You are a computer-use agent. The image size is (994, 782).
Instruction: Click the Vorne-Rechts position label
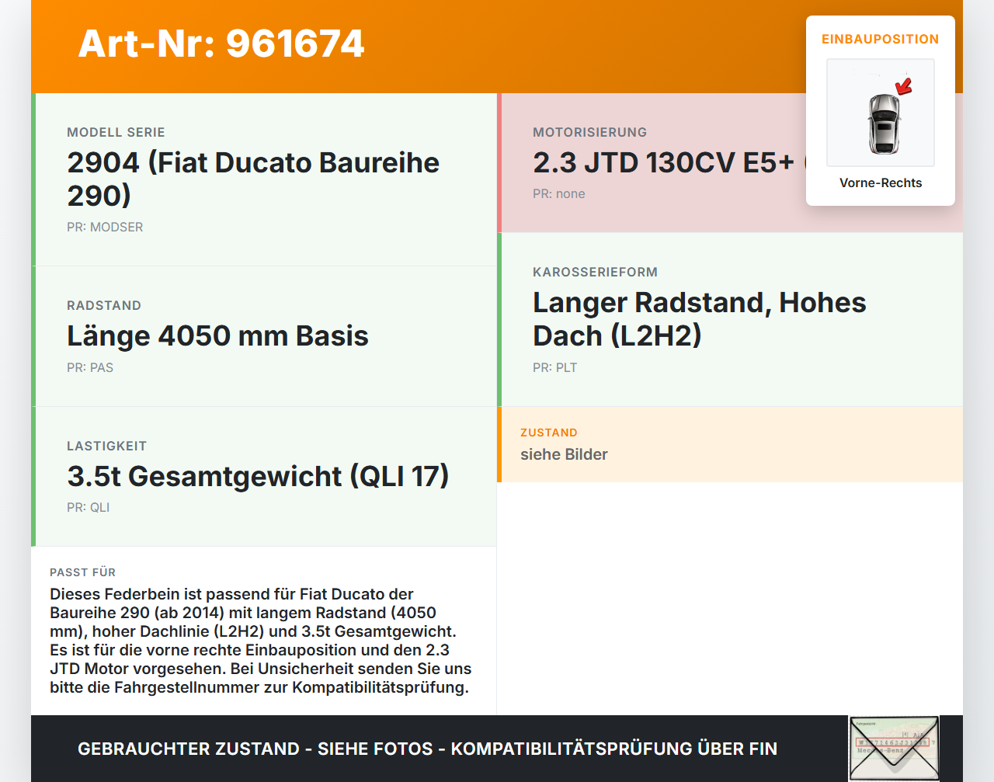pyautogui.click(x=880, y=182)
